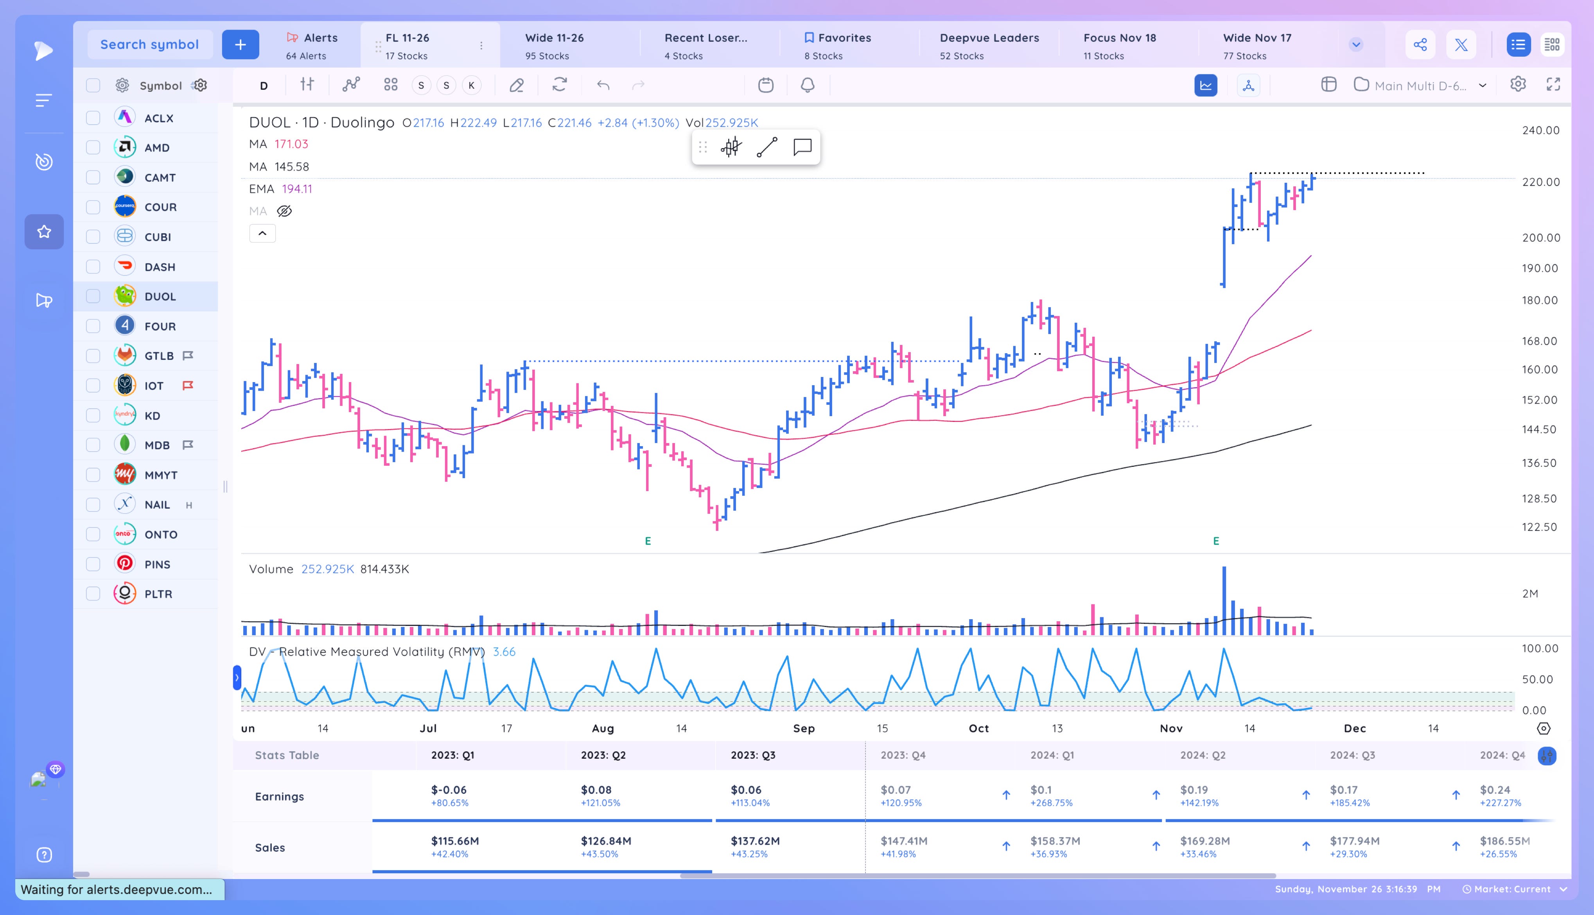Screen dimensions: 1594x915
Task: Switch to the grid table view icon
Action: [1553, 45]
